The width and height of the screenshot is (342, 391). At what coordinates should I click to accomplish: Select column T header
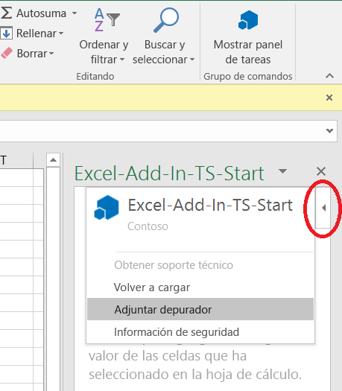[16, 160]
